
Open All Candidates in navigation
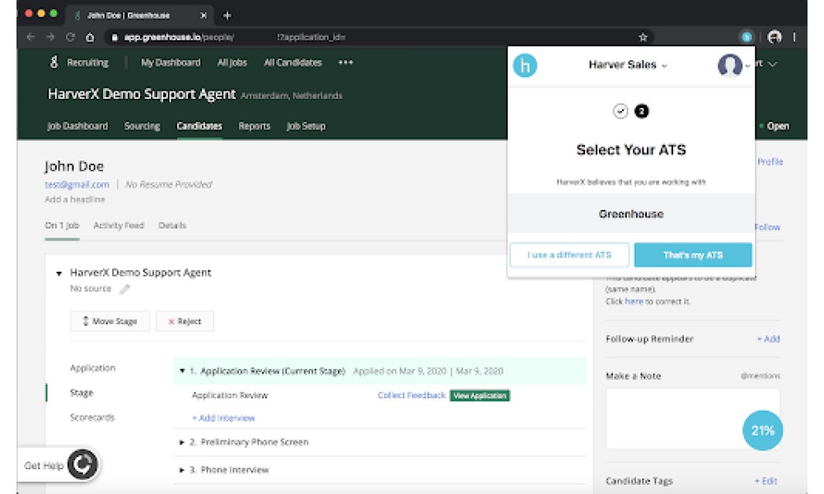[293, 63]
